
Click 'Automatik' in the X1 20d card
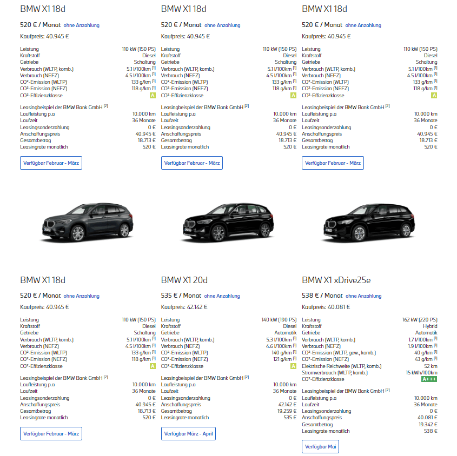click(x=286, y=332)
